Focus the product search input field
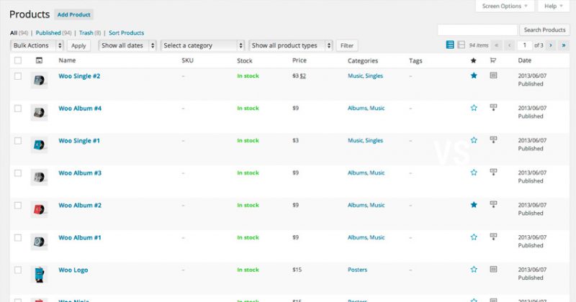 [477, 29]
